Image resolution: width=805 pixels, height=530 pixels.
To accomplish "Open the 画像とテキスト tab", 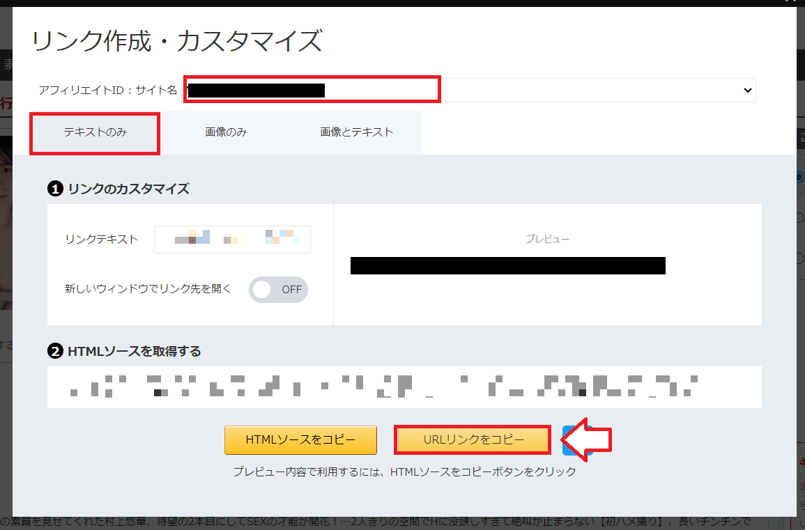I will click(x=356, y=132).
